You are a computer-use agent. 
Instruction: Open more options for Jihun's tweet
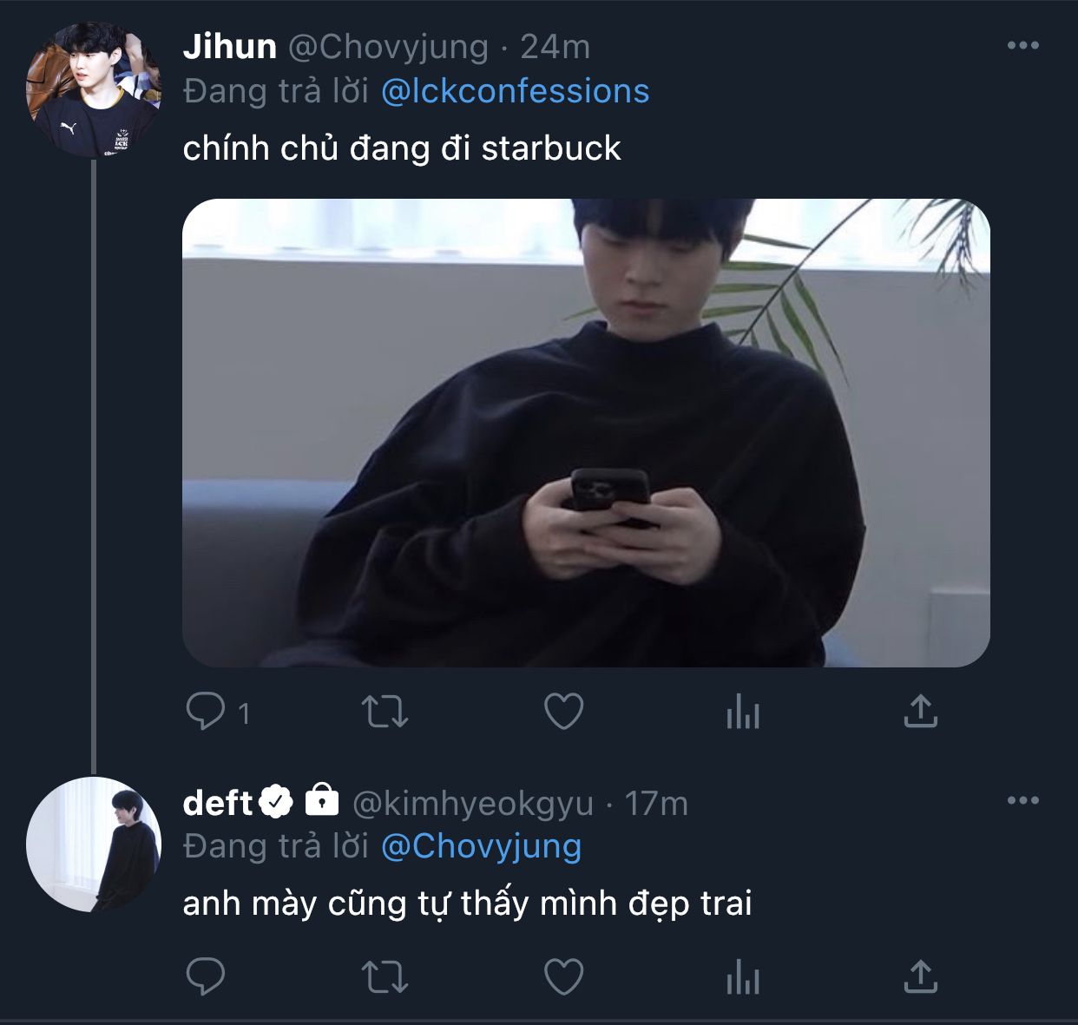point(1022,46)
